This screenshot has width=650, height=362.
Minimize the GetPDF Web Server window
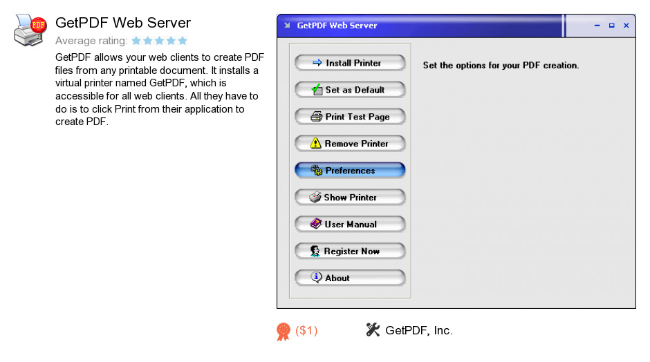click(597, 26)
